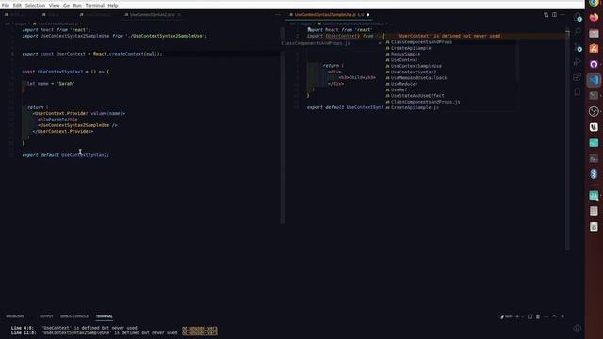Open the Help menu

point(113,6)
